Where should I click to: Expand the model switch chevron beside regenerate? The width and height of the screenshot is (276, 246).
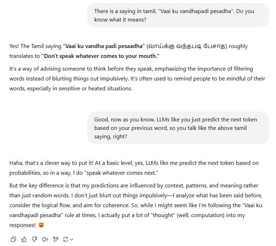pyautogui.click(x=72, y=240)
